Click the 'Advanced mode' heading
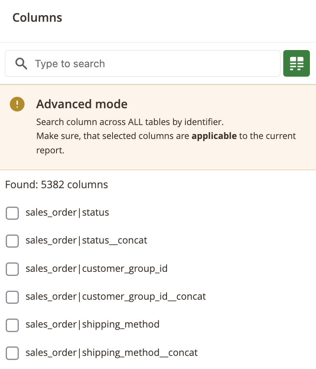 pos(81,105)
